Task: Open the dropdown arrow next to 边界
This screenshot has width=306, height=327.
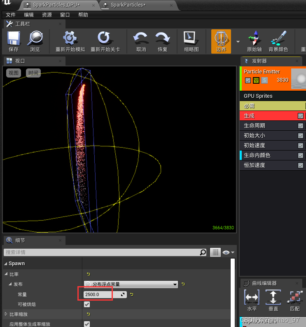Action: 238,42
